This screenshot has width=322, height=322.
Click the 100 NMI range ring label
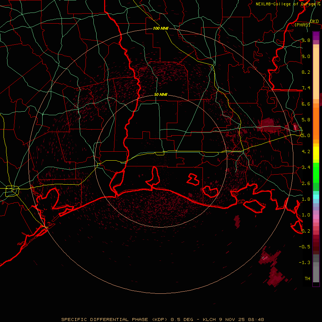point(161,28)
